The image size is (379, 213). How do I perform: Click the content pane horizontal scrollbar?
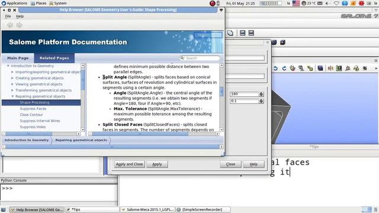click(x=154, y=134)
